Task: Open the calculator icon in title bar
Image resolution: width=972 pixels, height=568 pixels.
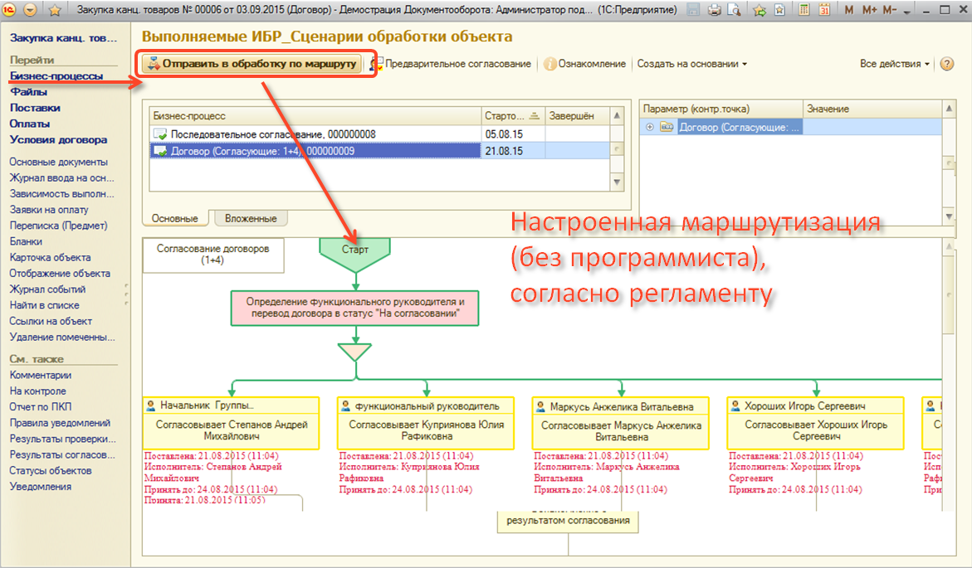Action: pos(804,11)
